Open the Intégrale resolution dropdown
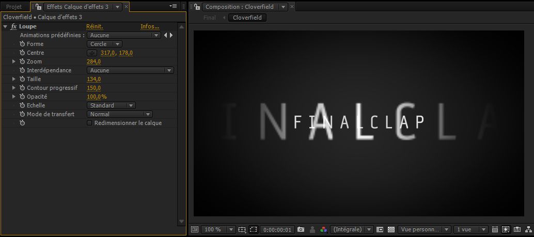 pos(352,229)
